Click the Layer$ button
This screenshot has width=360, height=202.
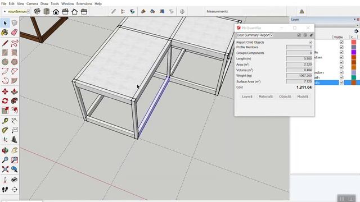coord(247,97)
